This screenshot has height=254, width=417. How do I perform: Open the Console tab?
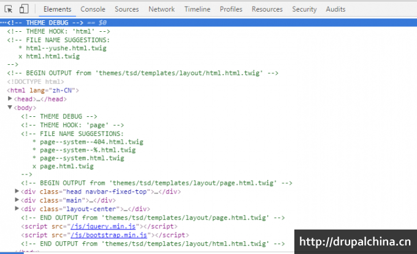coord(93,9)
